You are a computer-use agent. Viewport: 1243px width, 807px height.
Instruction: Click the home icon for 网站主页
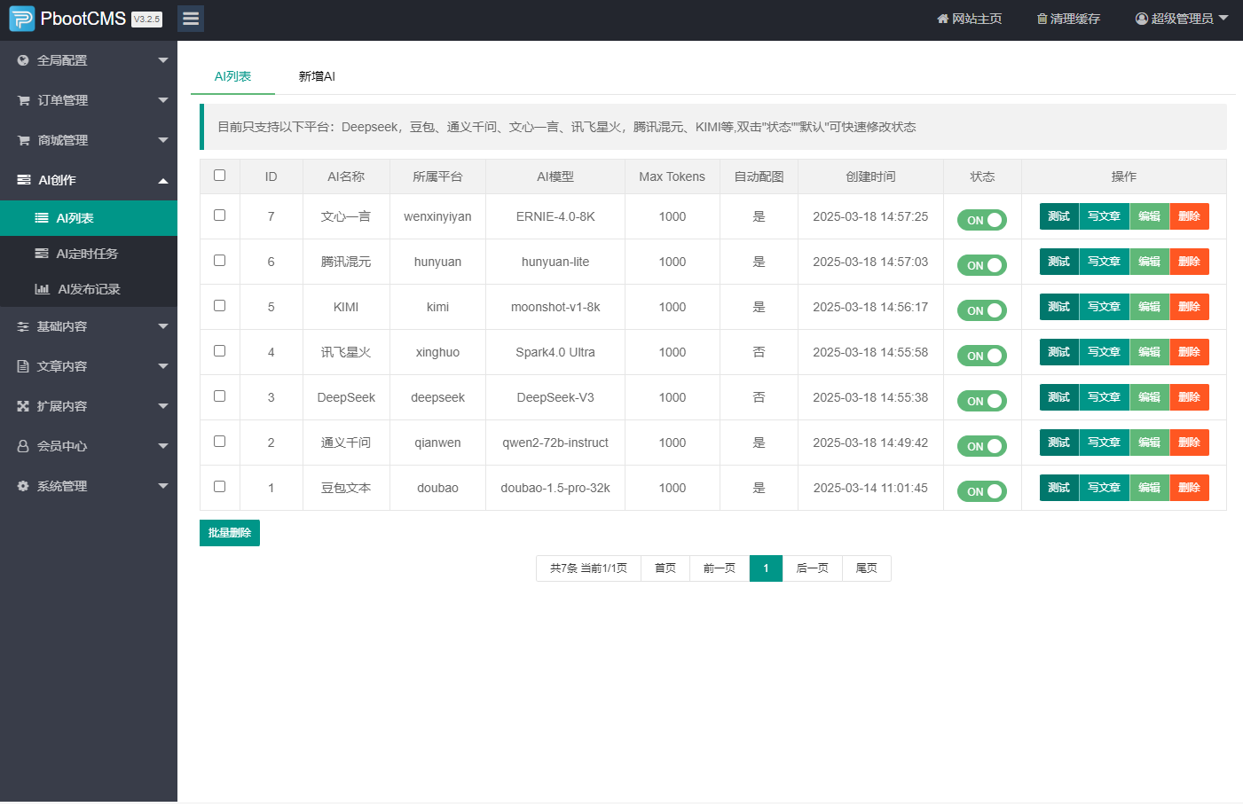pos(942,19)
